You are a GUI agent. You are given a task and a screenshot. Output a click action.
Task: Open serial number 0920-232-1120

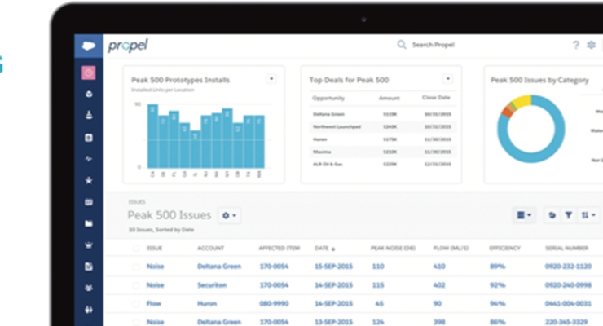click(568, 266)
